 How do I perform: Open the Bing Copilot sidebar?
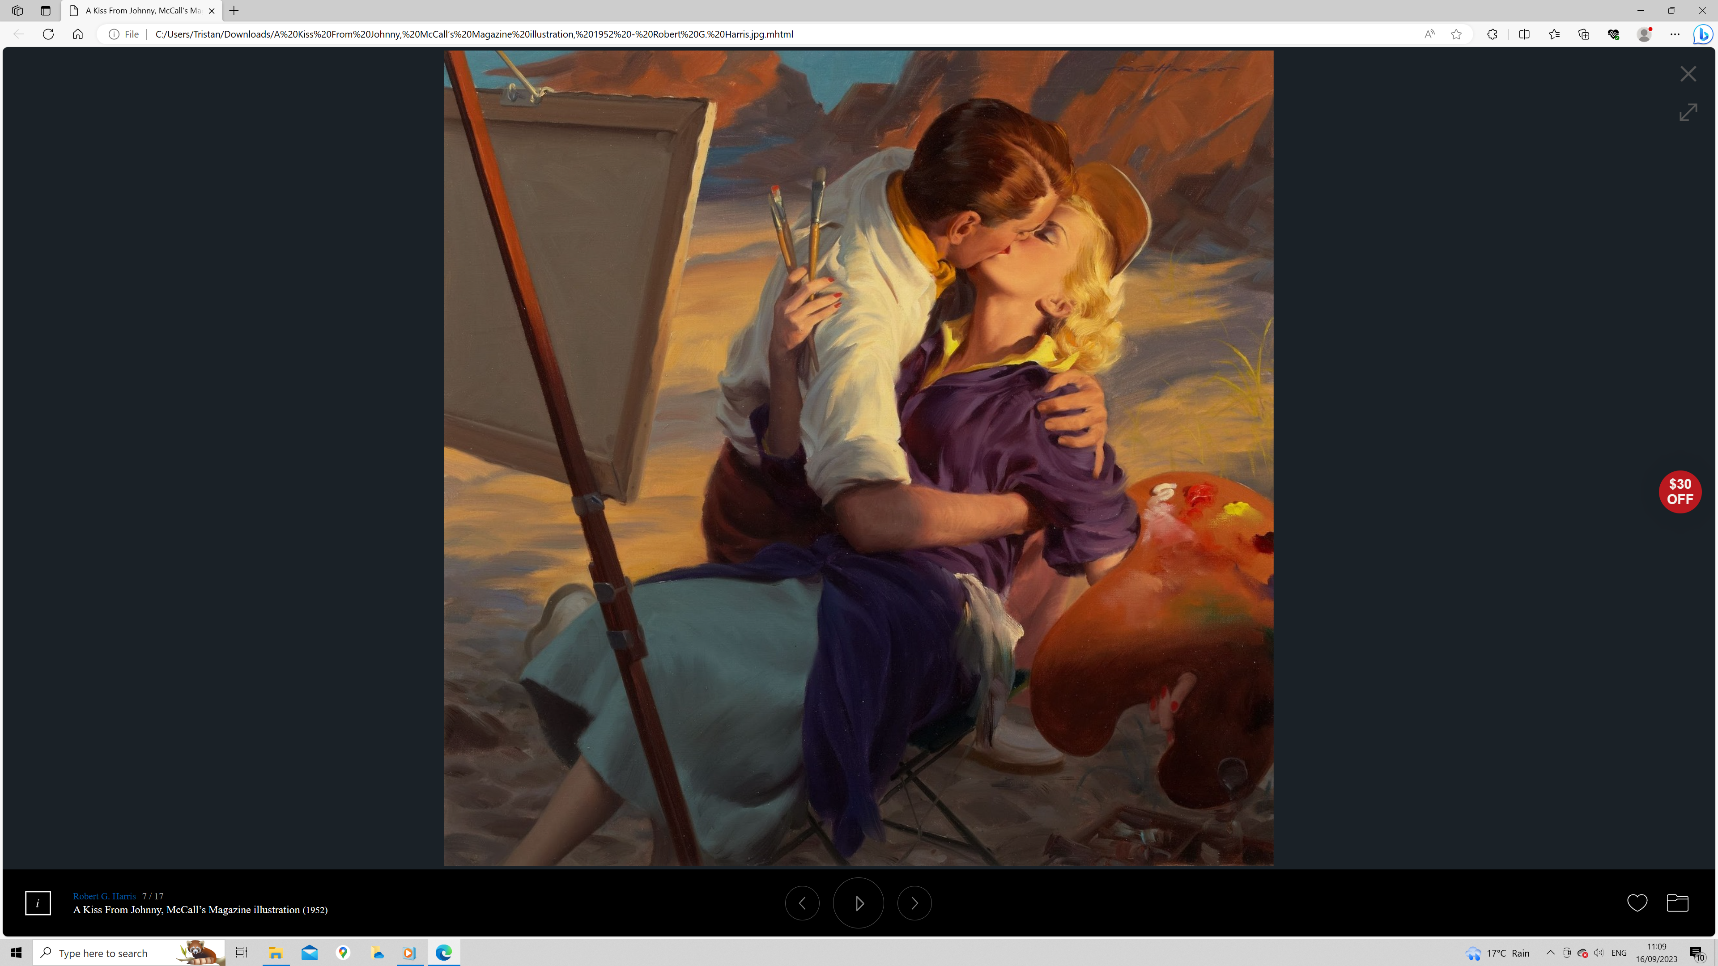click(x=1703, y=34)
